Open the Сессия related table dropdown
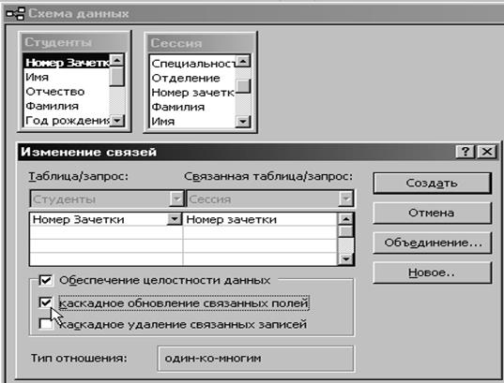 coord(345,199)
